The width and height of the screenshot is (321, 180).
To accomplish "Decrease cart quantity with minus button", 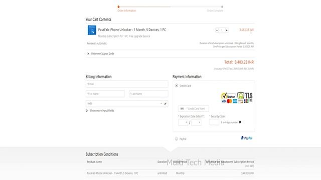I will coord(217,30).
